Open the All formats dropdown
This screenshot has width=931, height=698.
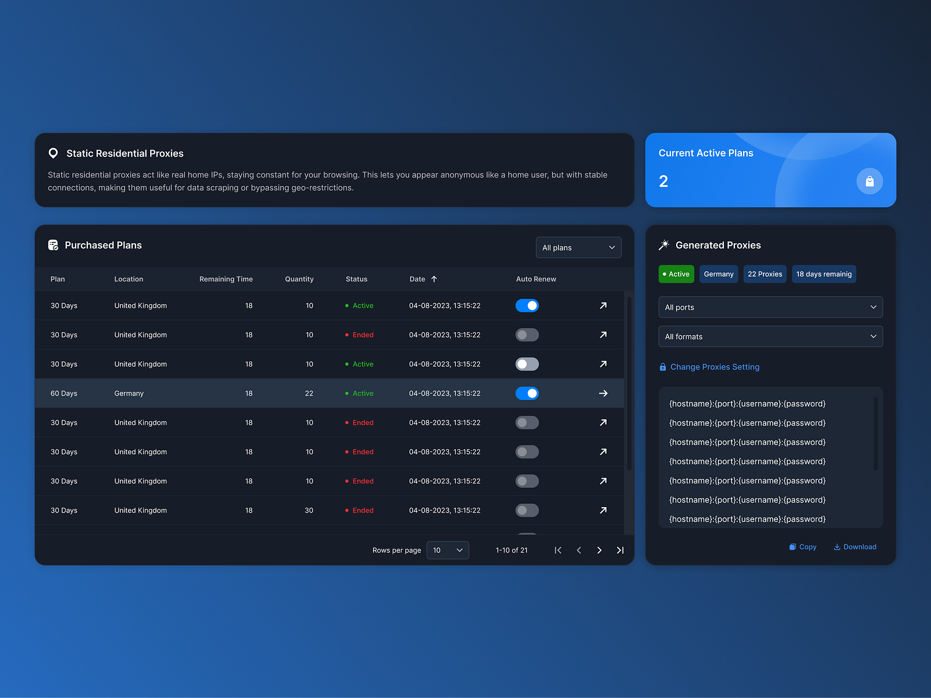[770, 336]
